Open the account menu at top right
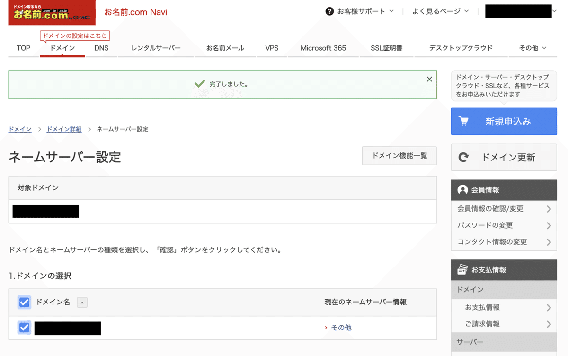Viewport: 568px width, 356px height. [x=519, y=11]
